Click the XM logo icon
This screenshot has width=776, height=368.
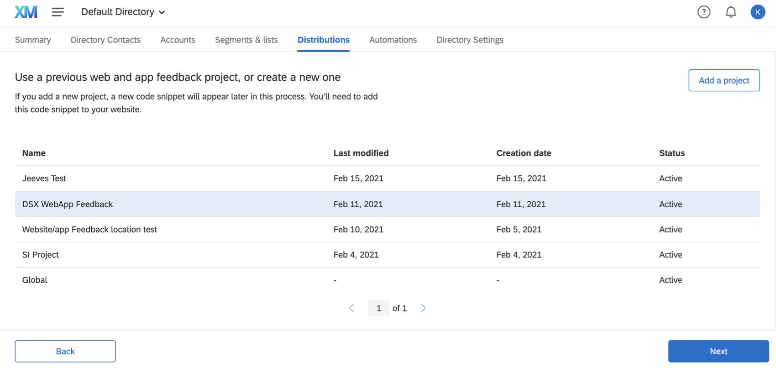pos(26,12)
